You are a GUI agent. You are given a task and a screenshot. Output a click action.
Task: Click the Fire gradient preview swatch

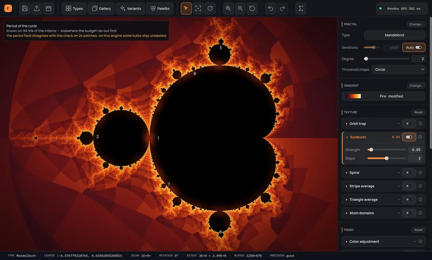tap(353, 96)
